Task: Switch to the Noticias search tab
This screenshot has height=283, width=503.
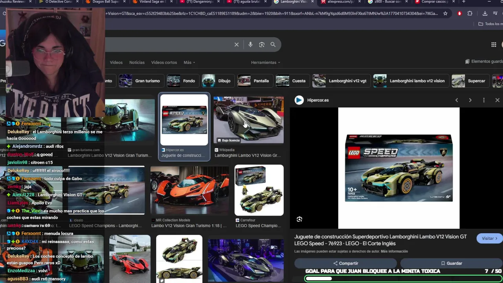Action: click(137, 62)
